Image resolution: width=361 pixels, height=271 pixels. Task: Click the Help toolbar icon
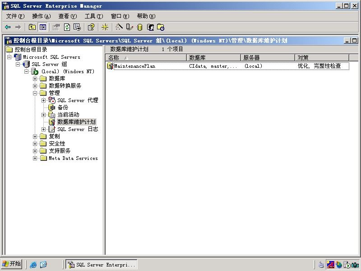coord(91,27)
